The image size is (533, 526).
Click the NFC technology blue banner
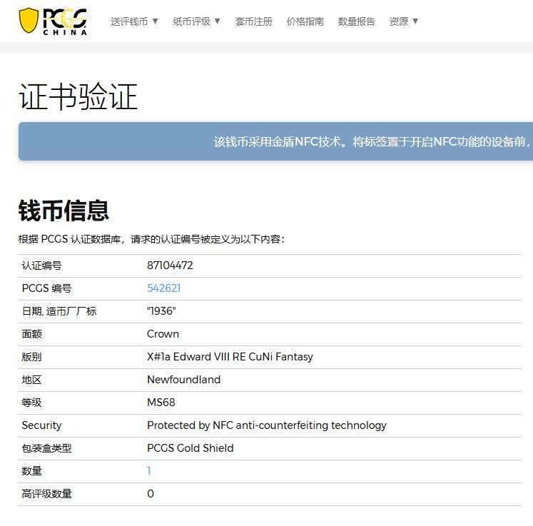tap(275, 141)
